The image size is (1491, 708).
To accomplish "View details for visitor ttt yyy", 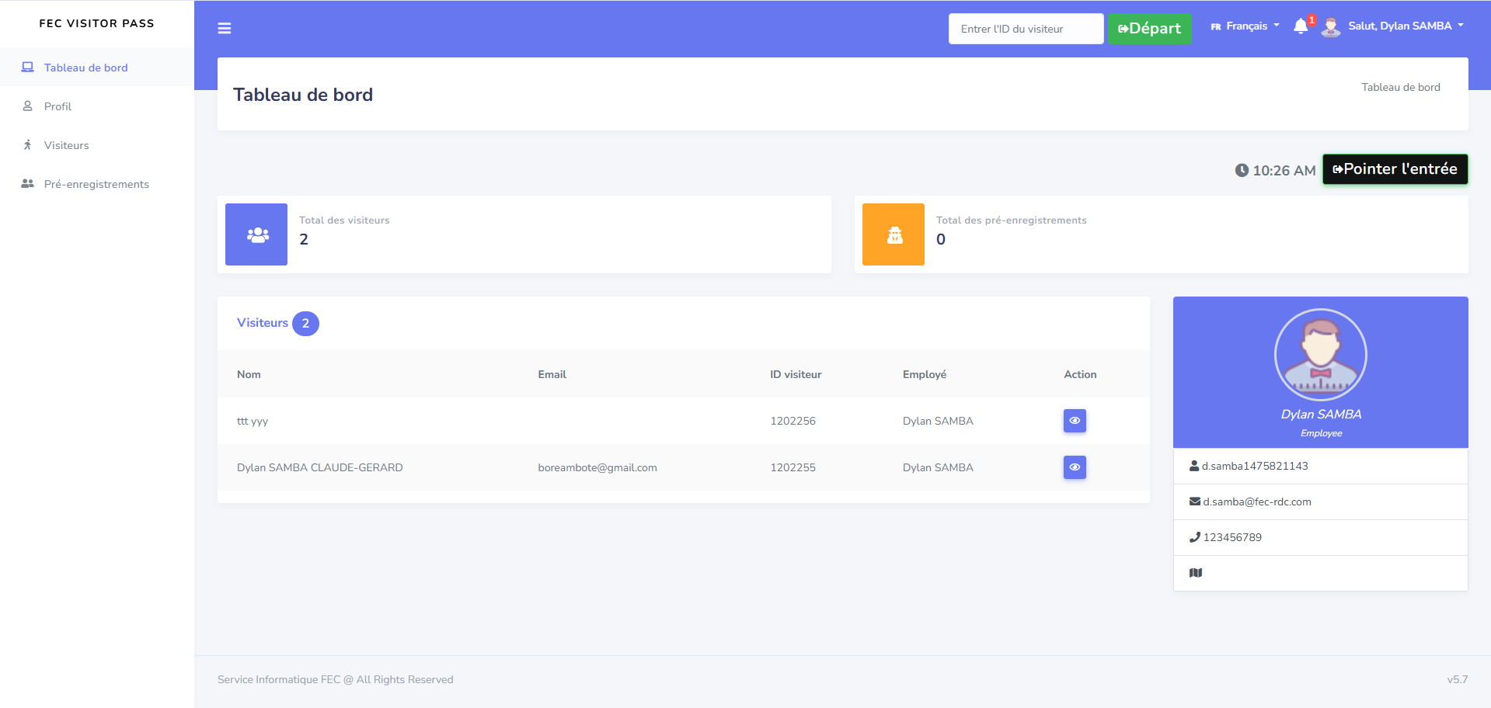I will (x=1075, y=421).
